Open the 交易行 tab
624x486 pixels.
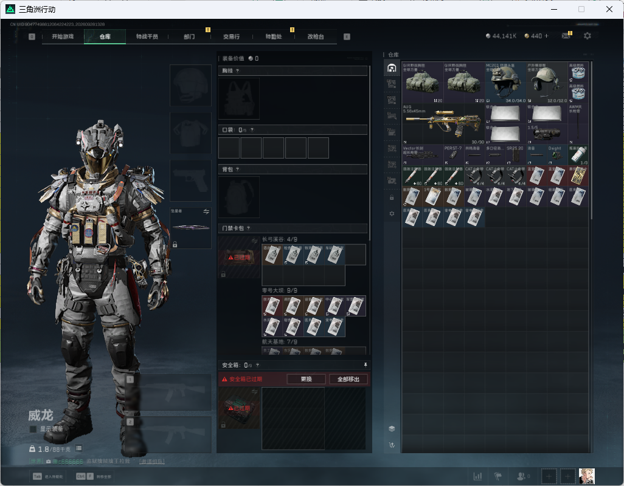point(231,36)
